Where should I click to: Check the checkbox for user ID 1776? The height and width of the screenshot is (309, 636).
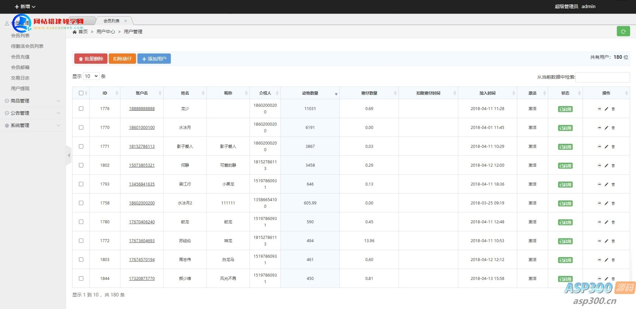81,109
